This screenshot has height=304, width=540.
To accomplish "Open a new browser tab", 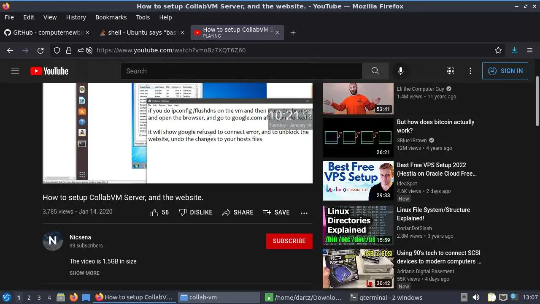I will click(x=293, y=33).
